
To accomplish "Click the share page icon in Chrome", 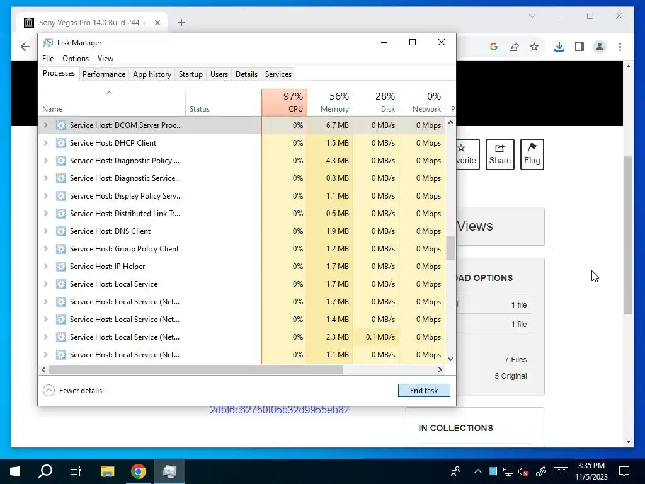I will click(514, 47).
